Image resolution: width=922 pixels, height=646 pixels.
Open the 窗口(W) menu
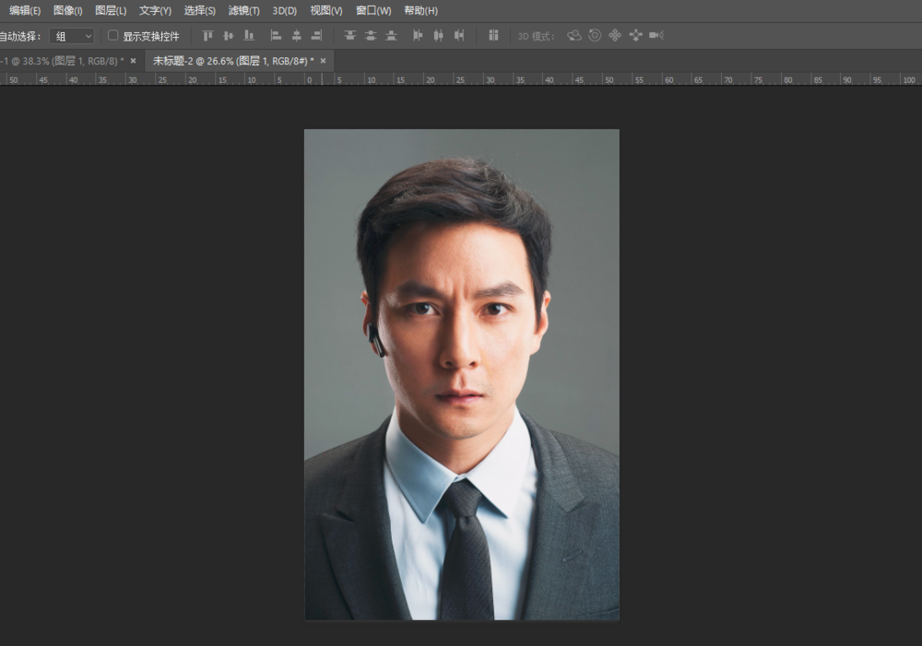click(x=372, y=10)
